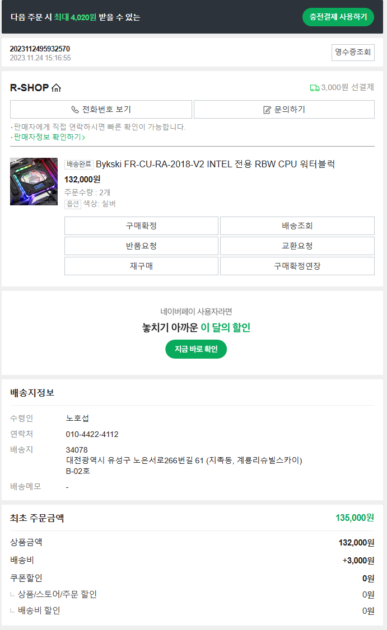
Task: Request a return with 반품요청
Action: 141,246
